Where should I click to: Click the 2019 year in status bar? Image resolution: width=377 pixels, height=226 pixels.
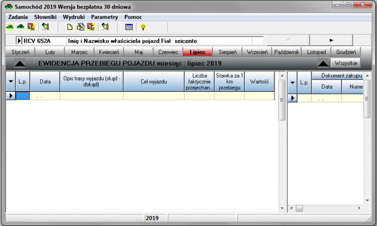[x=152, y=218]
